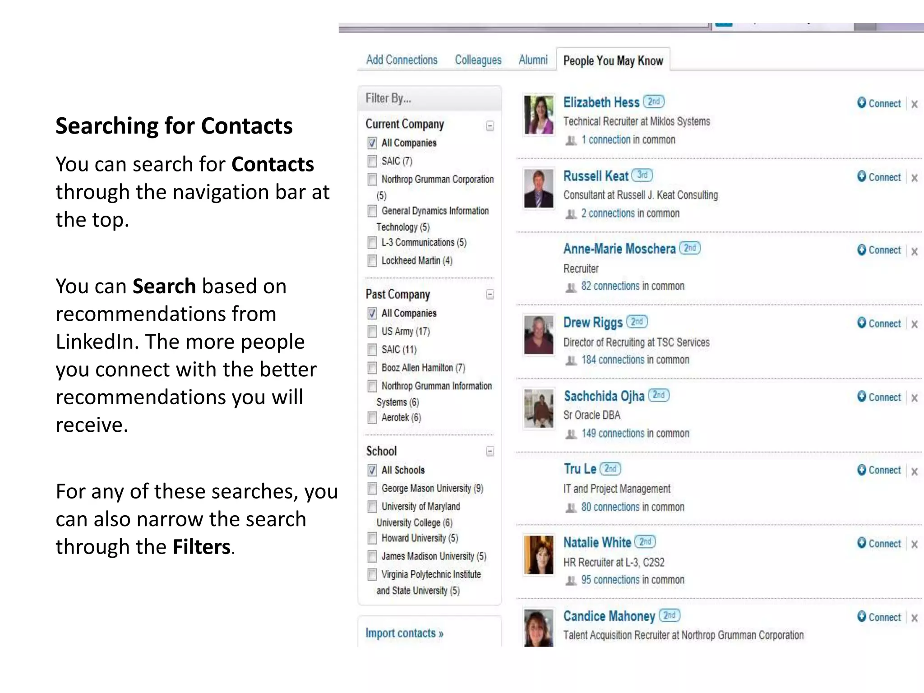Screen dimensions: 924x693
Task: Dismiss Russell Keat suggestion with the X
Action: click(x=915, y=178)
